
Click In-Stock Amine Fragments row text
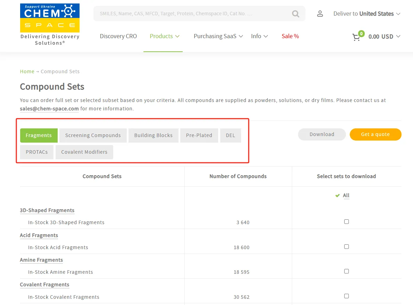tap(60, 272)
